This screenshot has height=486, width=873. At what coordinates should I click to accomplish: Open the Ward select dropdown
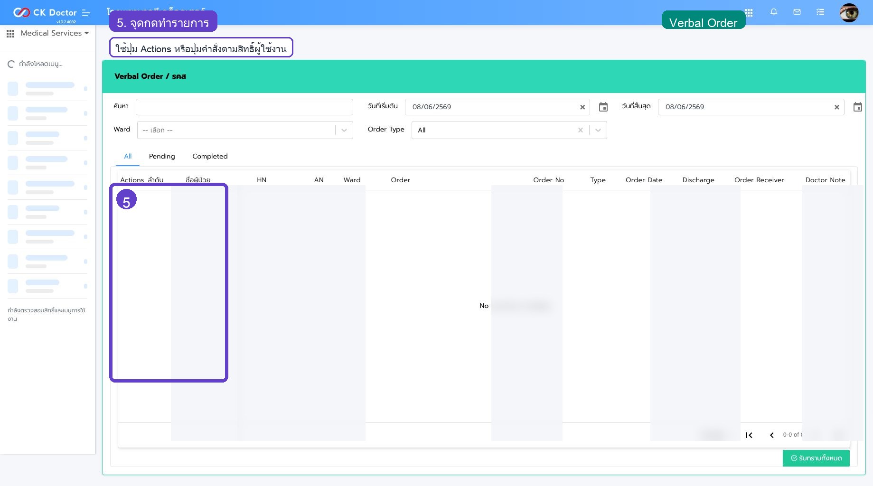[x=245, y=130]
